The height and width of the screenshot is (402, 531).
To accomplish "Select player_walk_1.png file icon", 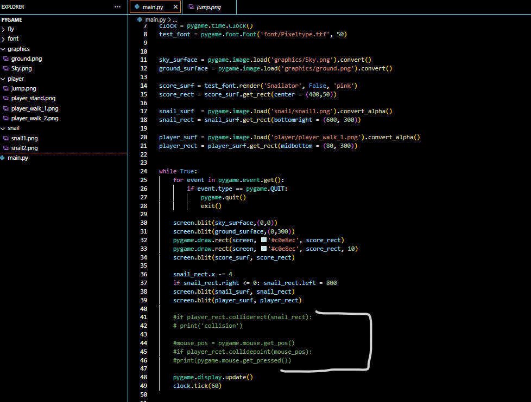I will [x=6, y=108].
